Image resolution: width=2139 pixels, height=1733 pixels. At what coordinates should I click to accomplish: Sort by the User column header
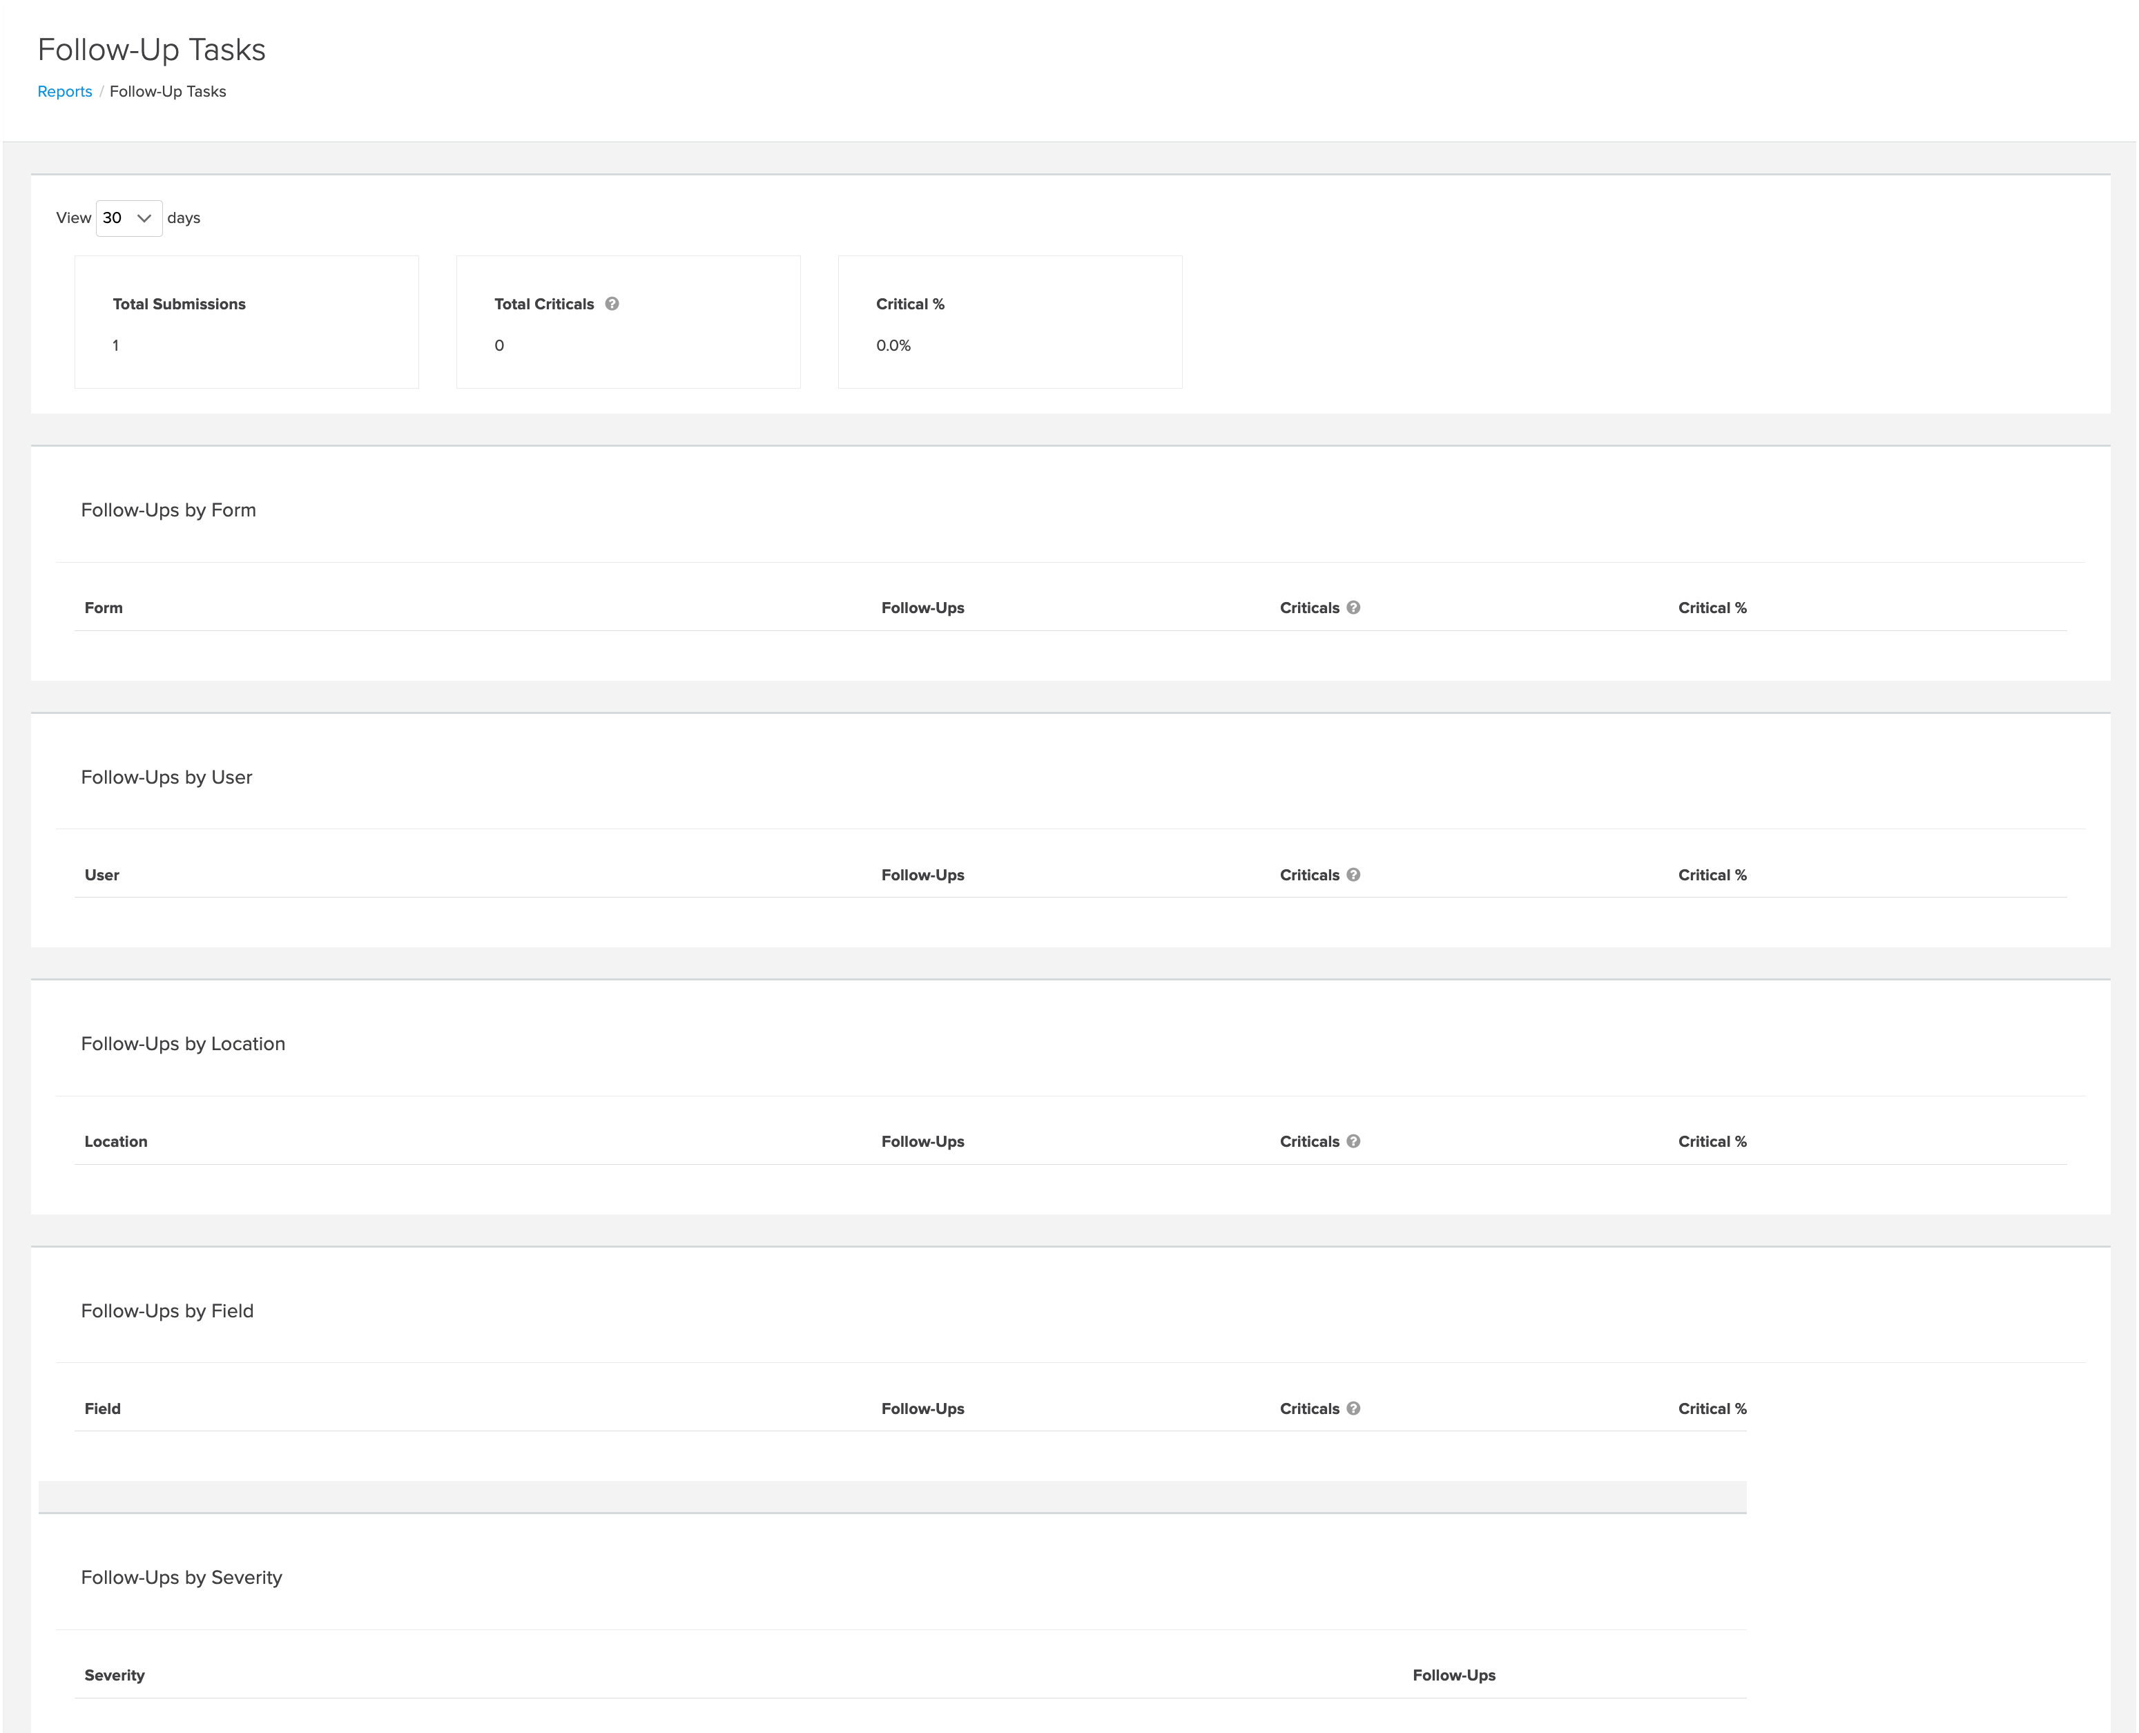[x=101, y=875]
